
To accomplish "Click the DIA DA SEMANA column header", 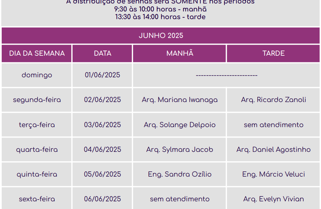I will [x=37, y=53].
